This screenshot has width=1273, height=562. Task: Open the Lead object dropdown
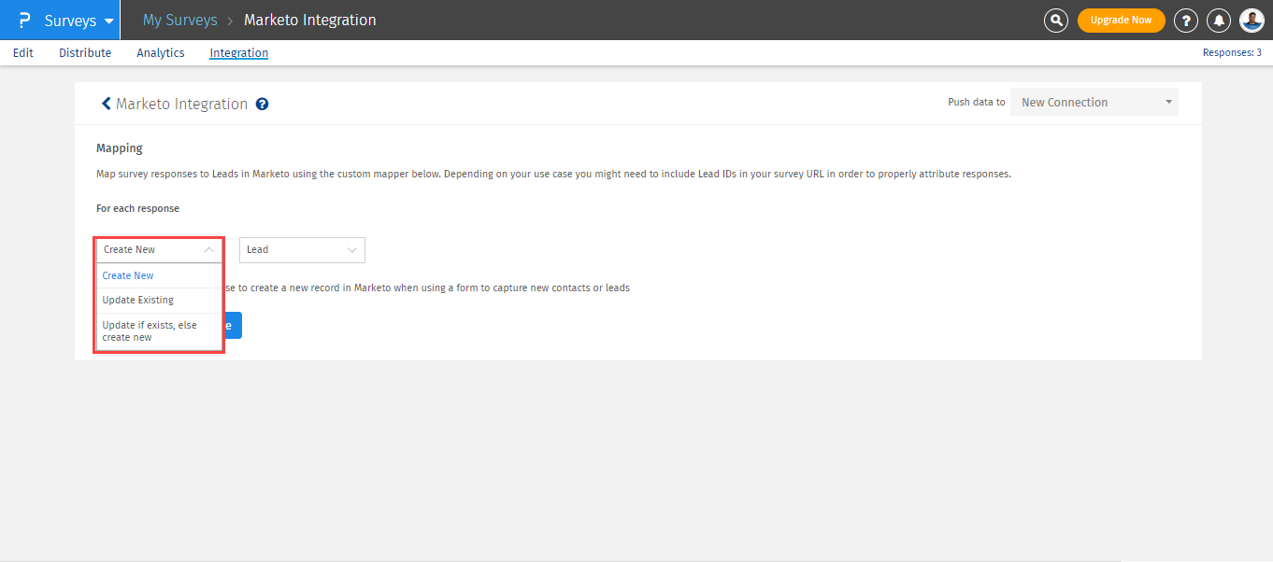tap(302, 250)
